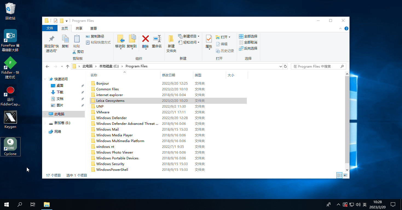The image size is (402, 210).
Task: Sort by the Name column header
Action: coord(125,75)
